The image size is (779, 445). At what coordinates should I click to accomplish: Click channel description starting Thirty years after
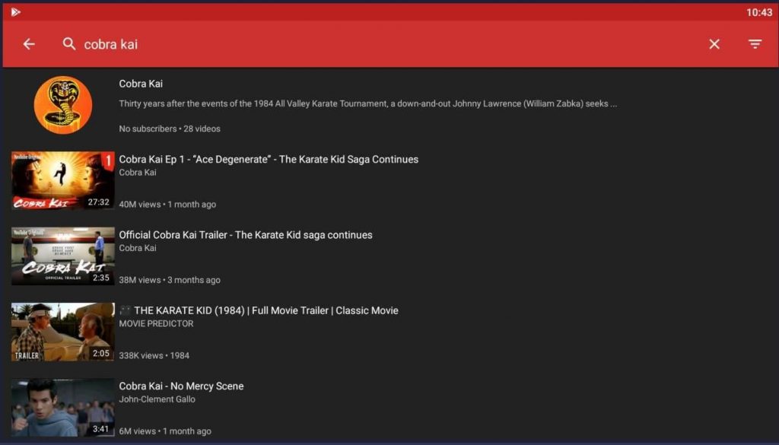pyautogui.click(x=367, y=103)
